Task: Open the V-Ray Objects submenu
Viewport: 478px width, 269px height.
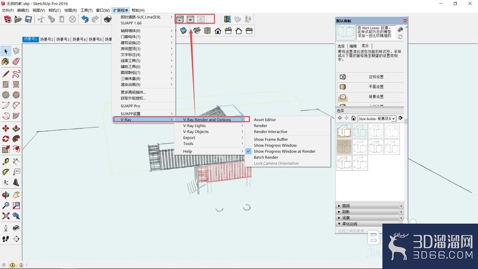Action: 209,131
